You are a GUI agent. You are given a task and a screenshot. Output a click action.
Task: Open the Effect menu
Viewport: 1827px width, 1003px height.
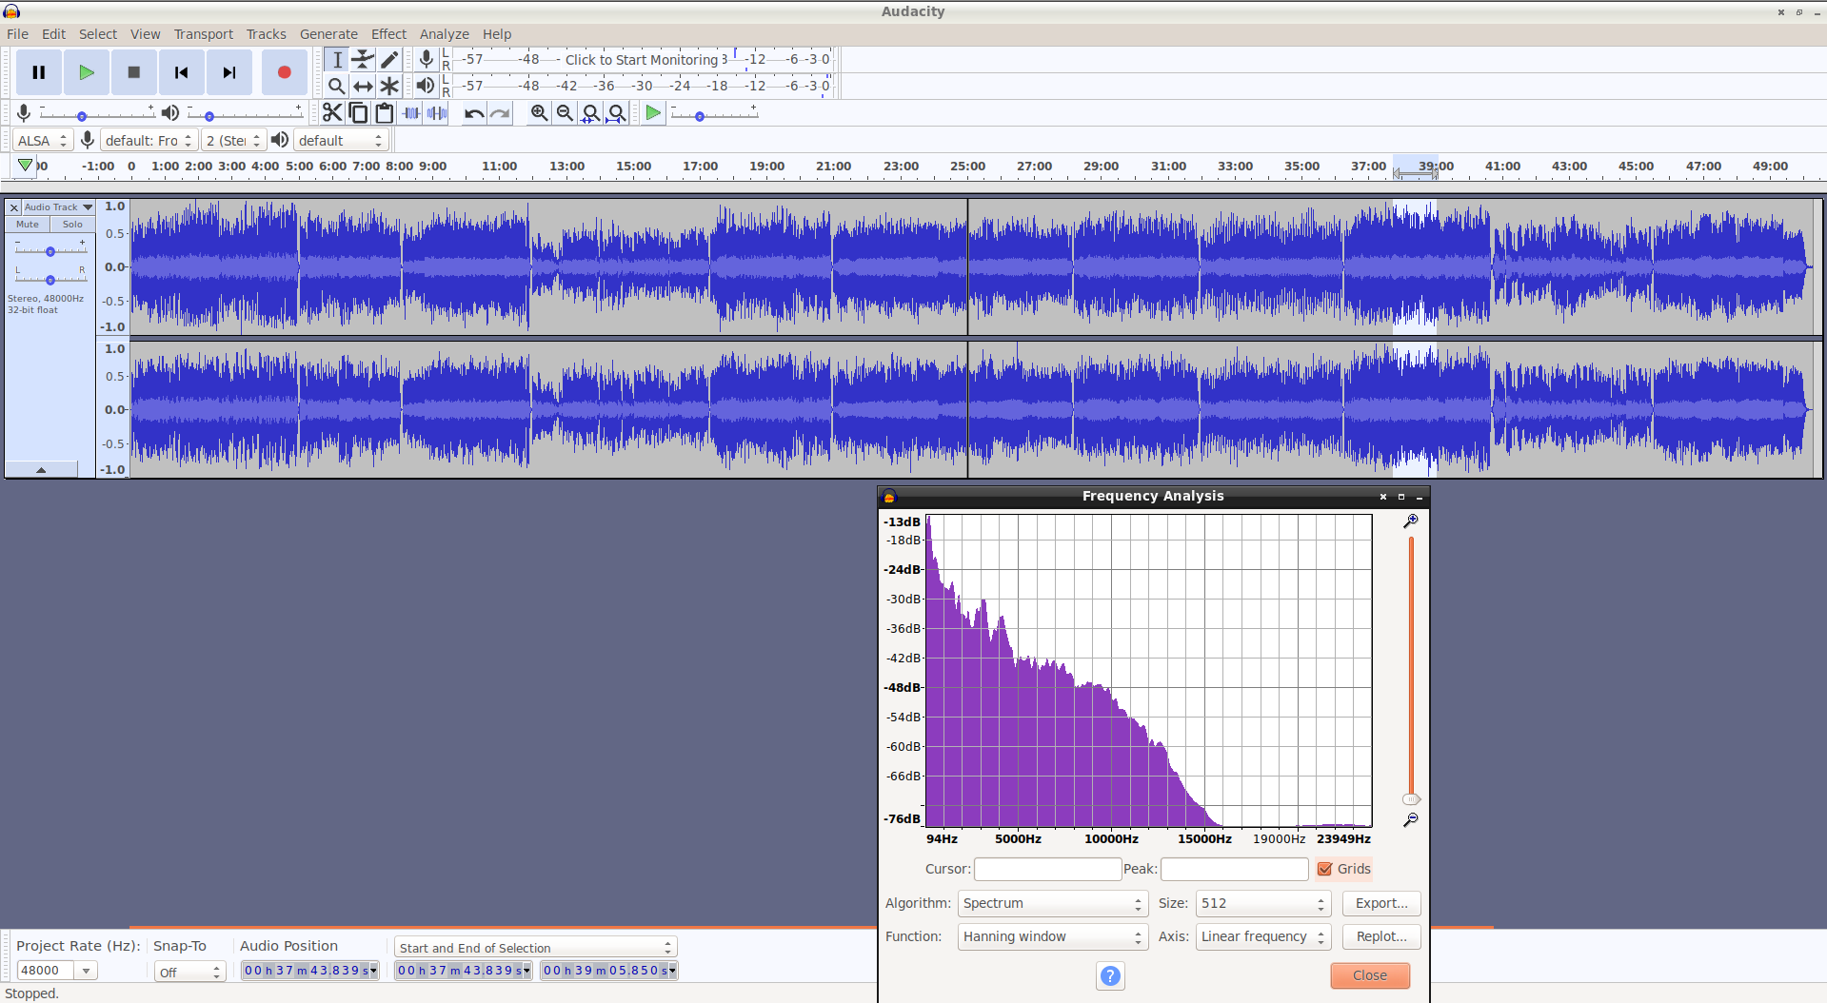tap(388, 34)
